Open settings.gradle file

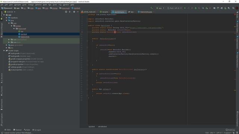(x=16, y=67)
